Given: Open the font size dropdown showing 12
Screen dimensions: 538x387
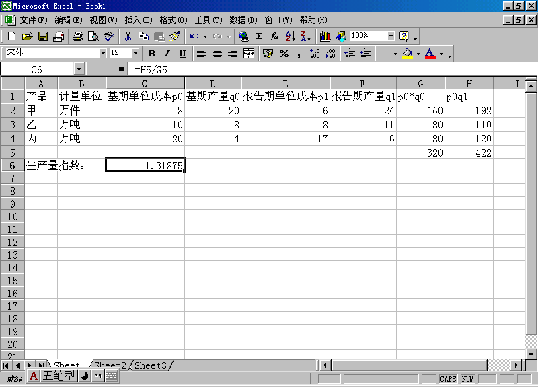Looking at the screenshot, I should pyautogui.click(x=135, y=54).
